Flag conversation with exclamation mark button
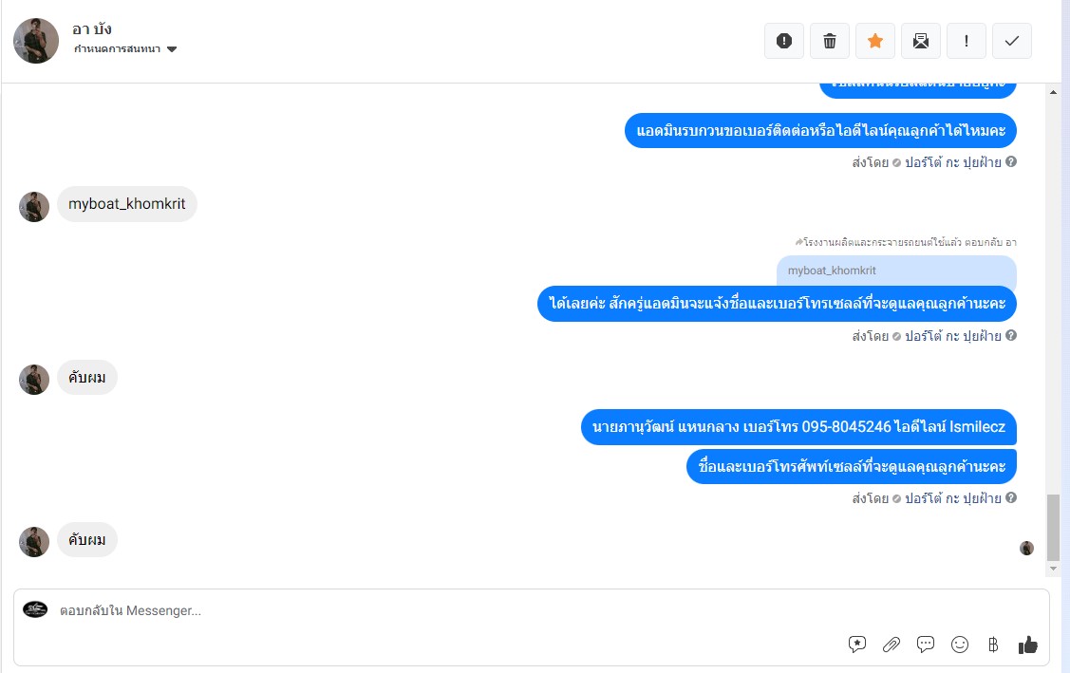The image size is (1070, 673). pyautogui.click(x=967, y=41)
